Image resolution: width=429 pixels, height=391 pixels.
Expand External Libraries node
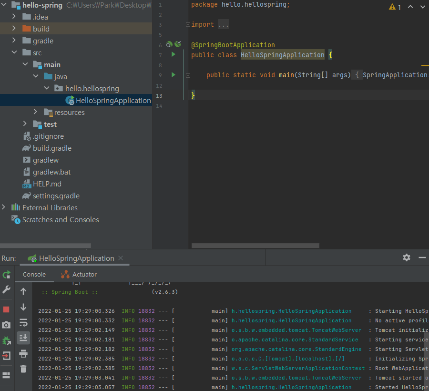(3, 207)
